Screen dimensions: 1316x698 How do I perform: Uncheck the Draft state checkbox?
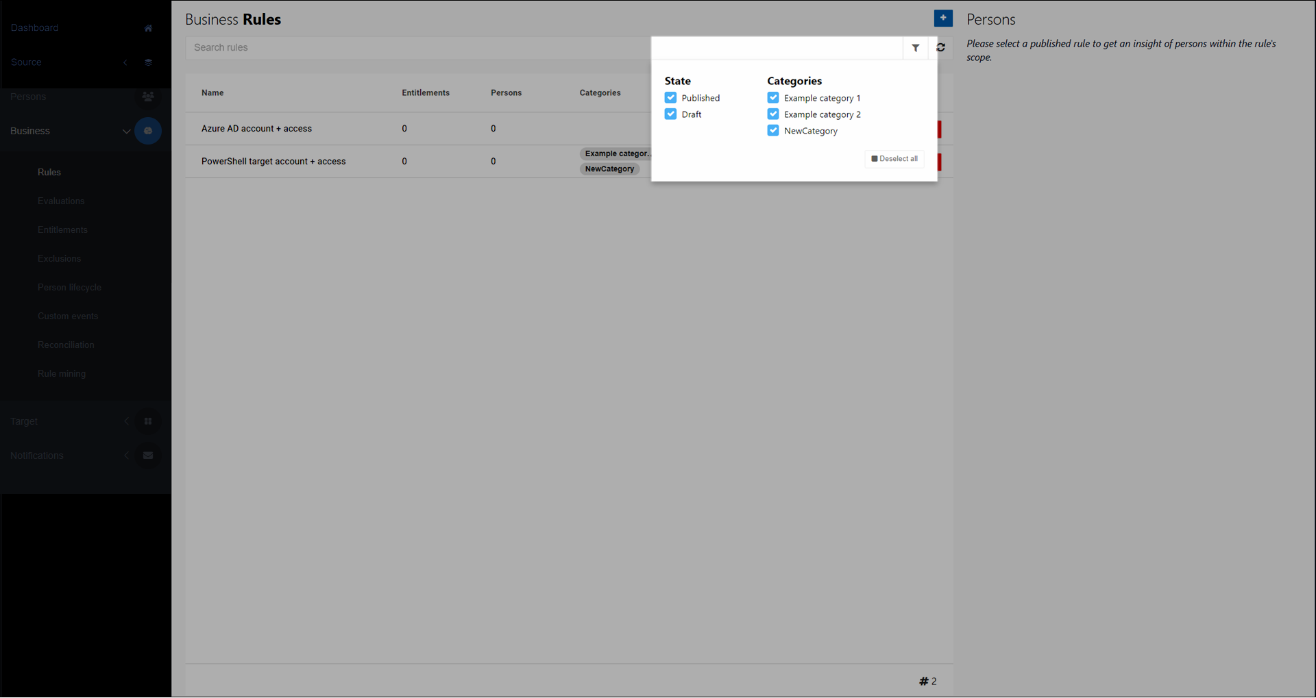point(670,114)
